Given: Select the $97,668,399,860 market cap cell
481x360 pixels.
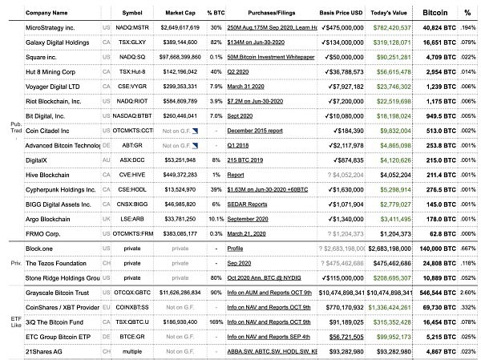Looking at the screenshot, I should point(180,57).
